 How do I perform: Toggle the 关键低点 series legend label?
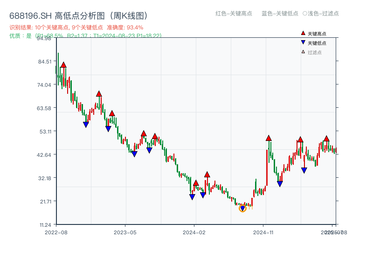tap(317, 43)
